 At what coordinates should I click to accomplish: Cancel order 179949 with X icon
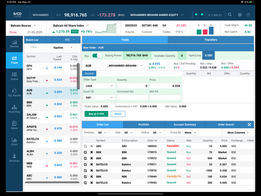(92, 176)
